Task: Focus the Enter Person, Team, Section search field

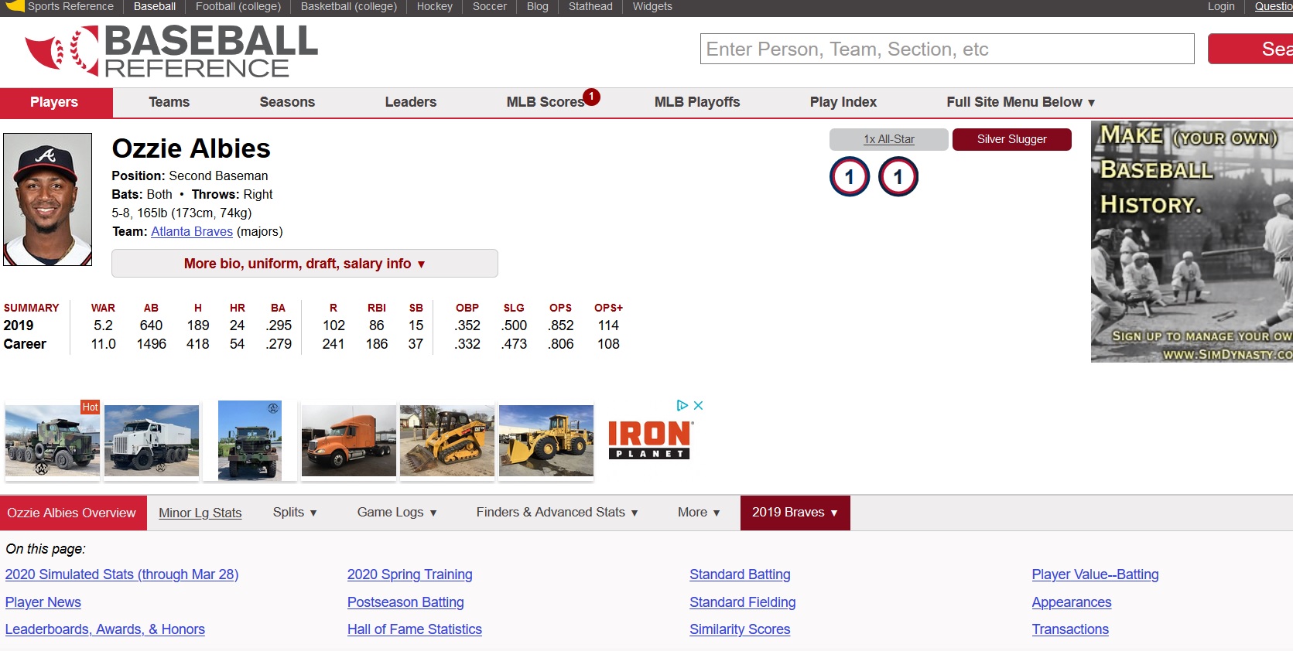Action: (947, 49)
